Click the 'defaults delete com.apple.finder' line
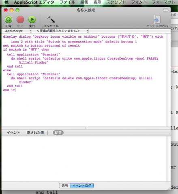178x194 pixels. [x=81, y=78]
